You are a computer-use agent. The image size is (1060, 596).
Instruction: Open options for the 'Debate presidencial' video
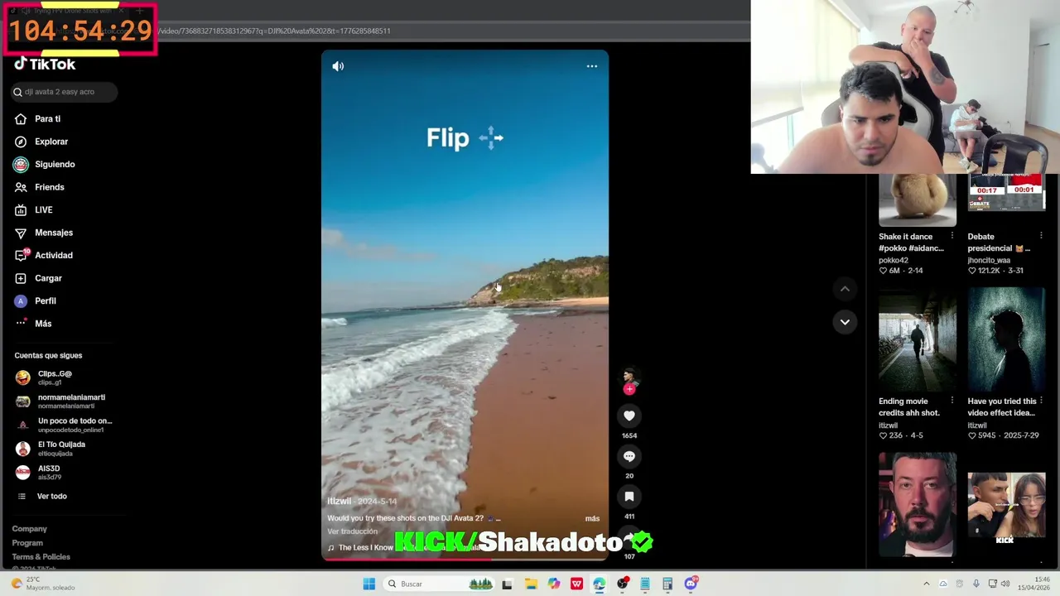click(1041, 237)
